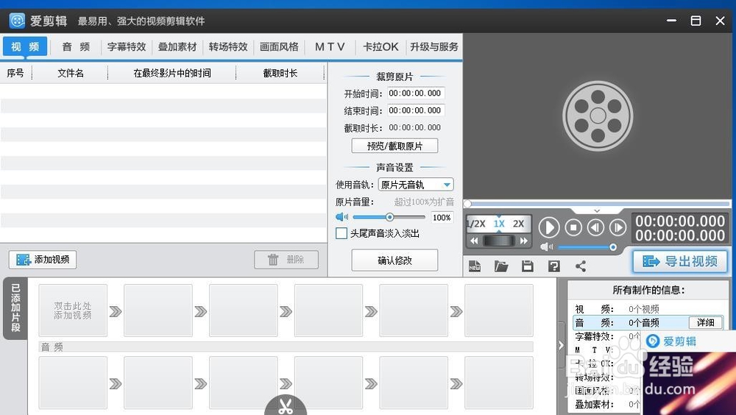
Task: Click the 视频: 0个视频 info row
Action: pos(647,309)
